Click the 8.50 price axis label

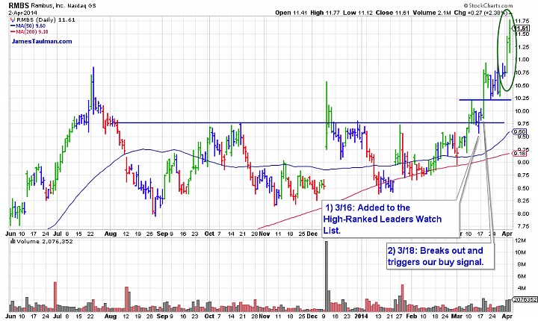click(522, 188)
